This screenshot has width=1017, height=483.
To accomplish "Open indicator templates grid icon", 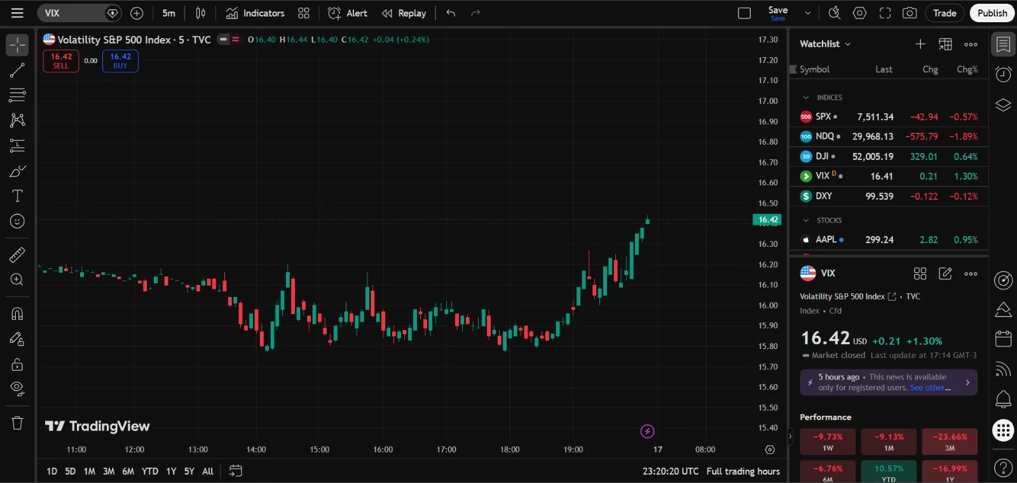I will click(x=304, y=13).
